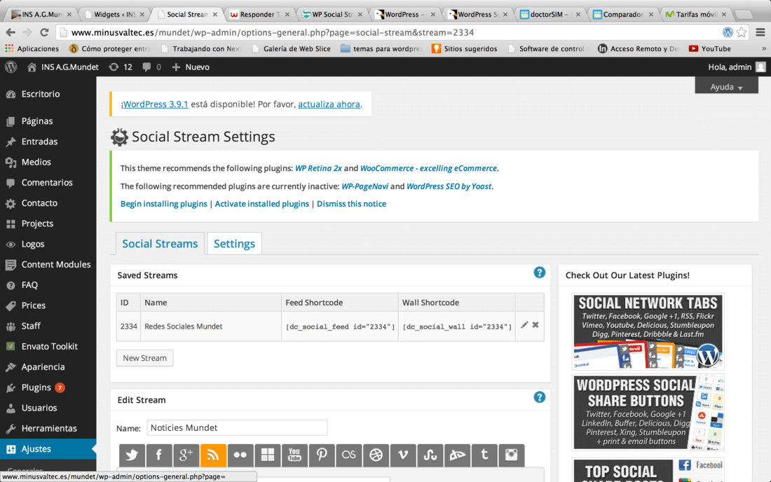Select the Google+ network icon
Viewport: 771px width, 482px height.
186,455
